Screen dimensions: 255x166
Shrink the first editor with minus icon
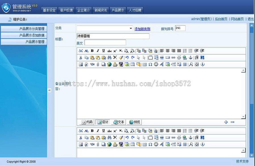(232, 122)
